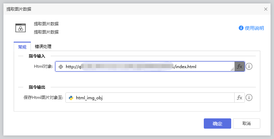Click the gray Python icon in Html对象 field

click(61, 66)
